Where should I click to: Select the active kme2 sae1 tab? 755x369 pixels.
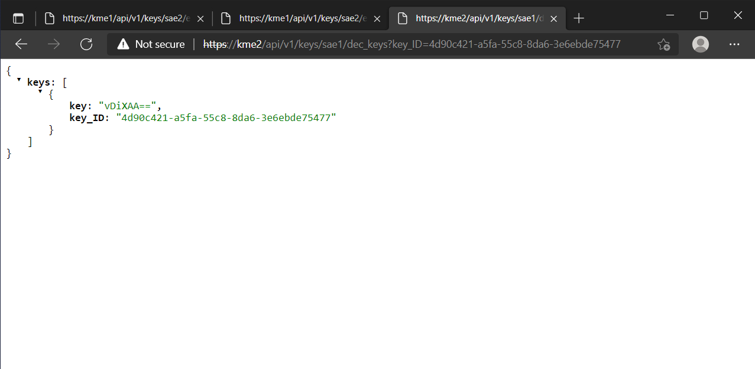click(477, 18)
